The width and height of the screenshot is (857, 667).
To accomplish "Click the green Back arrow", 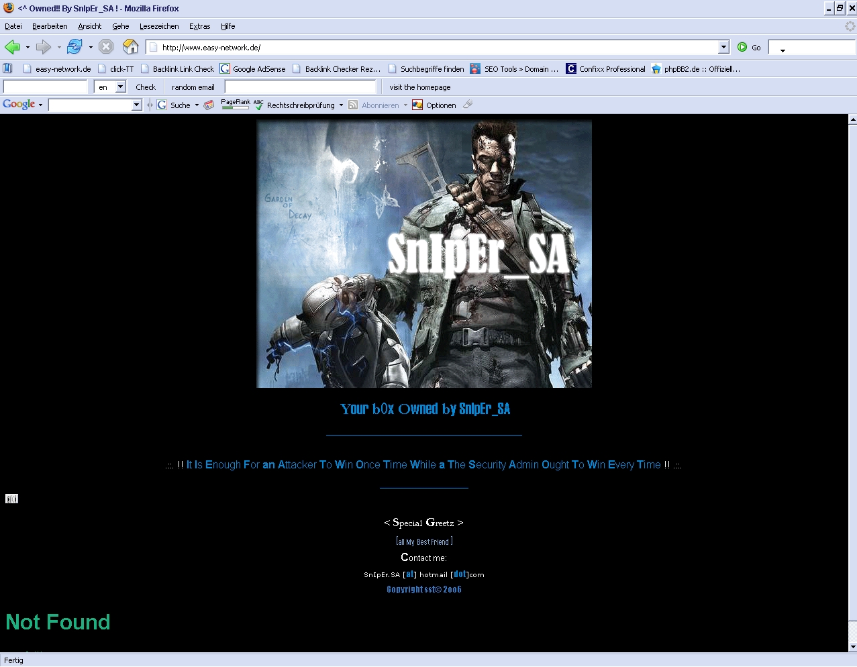I will click(12, 47).
